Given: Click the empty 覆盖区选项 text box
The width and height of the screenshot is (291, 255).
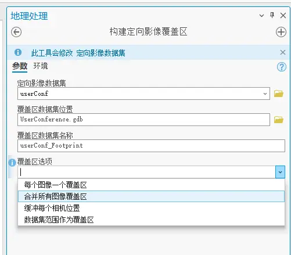Looking at the screenshot, I should (x=146, y=172).
